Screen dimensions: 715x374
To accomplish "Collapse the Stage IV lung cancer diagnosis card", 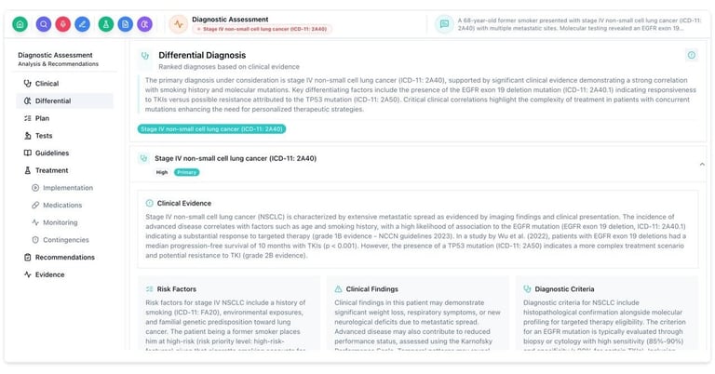I will coord(701,164).
